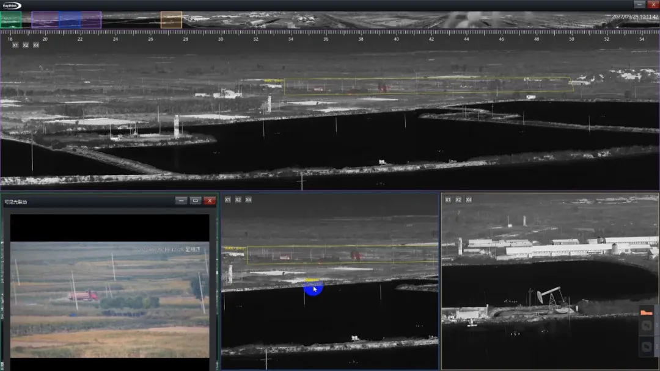Select the blue region box on panorama strip
Image resolution: width=660 pixels, height=371 pixels.
point(70,20)
